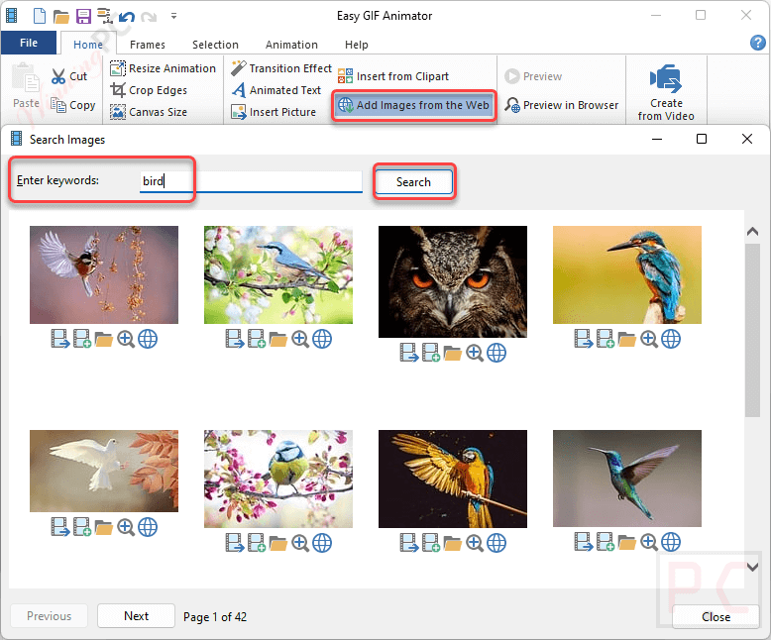This screenshot has width=771, height=640.
Task: Click the add frame plus icon under the kingfisher image
Action: coord(606,339)
